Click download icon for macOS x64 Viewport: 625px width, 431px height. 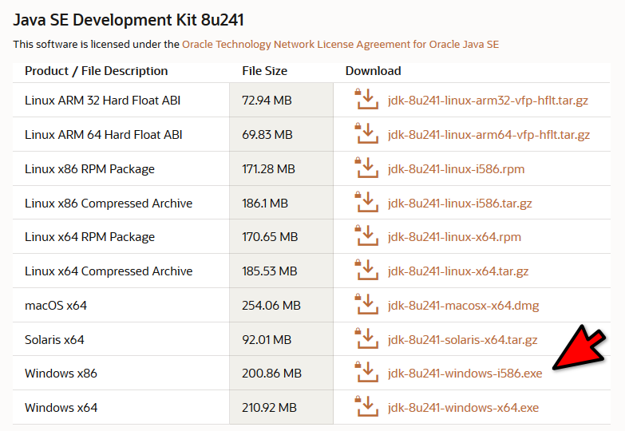[x=366, y=304]
